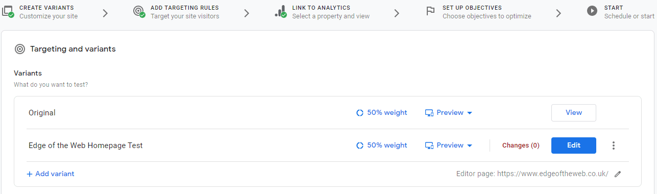Go to the Add Targeting Rules step
The width and height of the screenshot is (657, 194).
(x=176, y=12)
